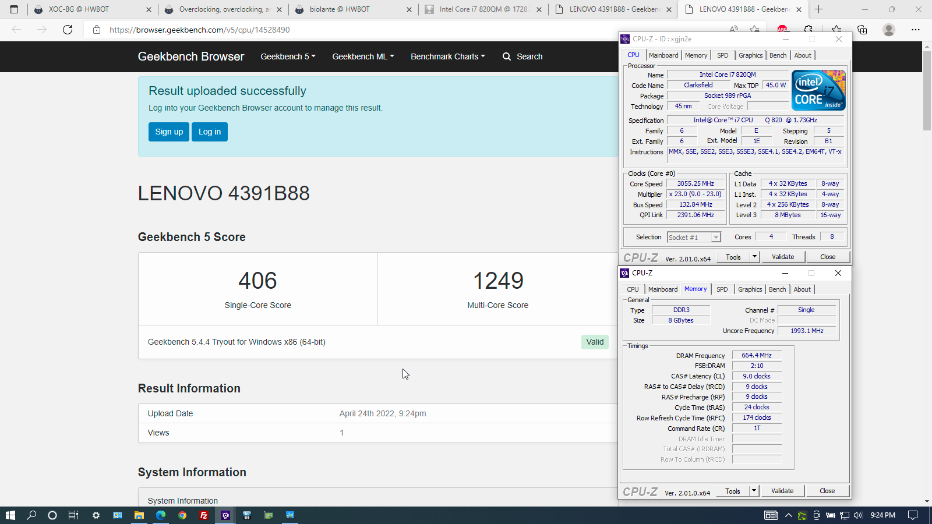Screen dimensions: 932x524
Task: Switch to Microsoft Edge in taskbar
Action: [x=161, y=515]
